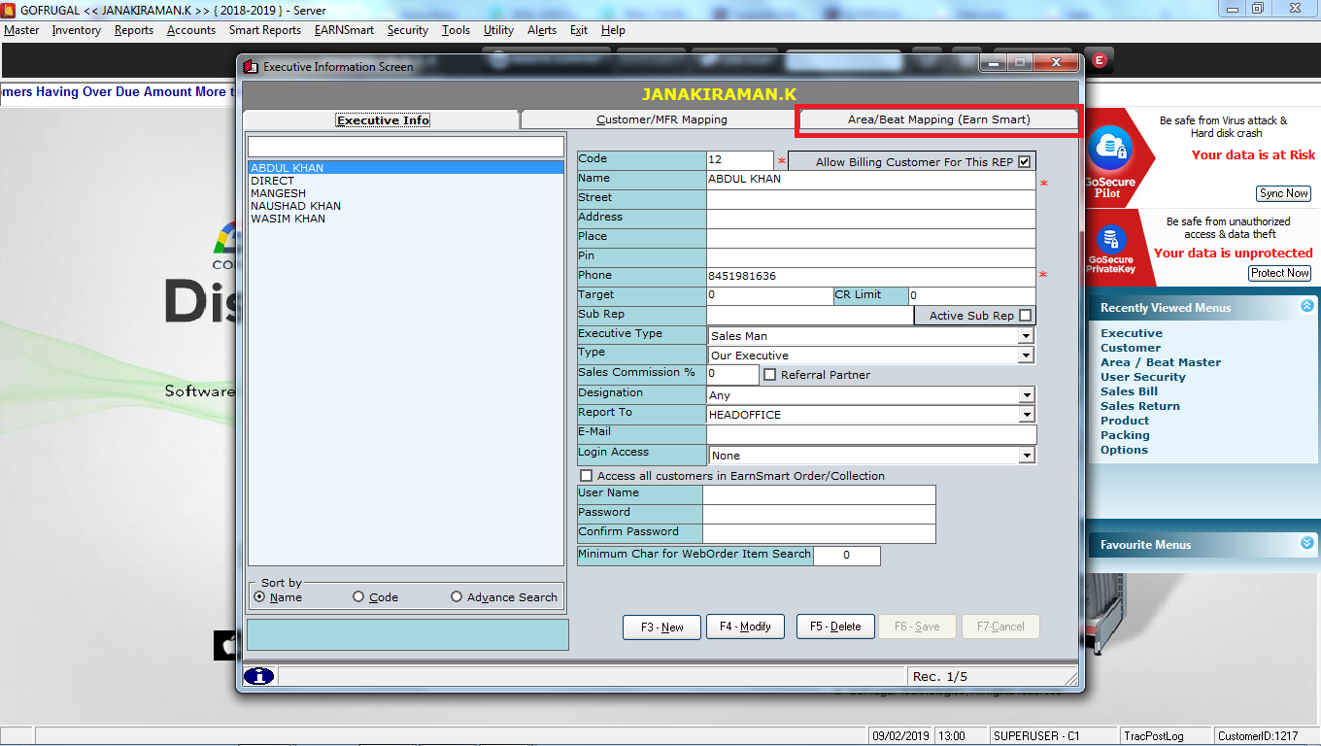
Task: Select WASIM KHAN in executive list
Action: pyautogui.click(x=406, y=219)
